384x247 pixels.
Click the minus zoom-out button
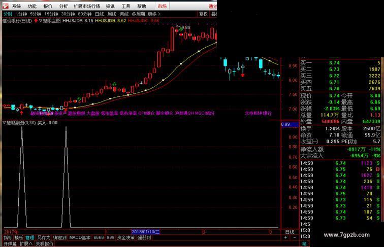point(295,237)
